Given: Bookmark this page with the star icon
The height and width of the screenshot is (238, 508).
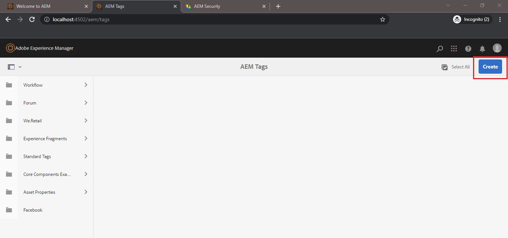Looking at the screenshot, I should 382,19.
